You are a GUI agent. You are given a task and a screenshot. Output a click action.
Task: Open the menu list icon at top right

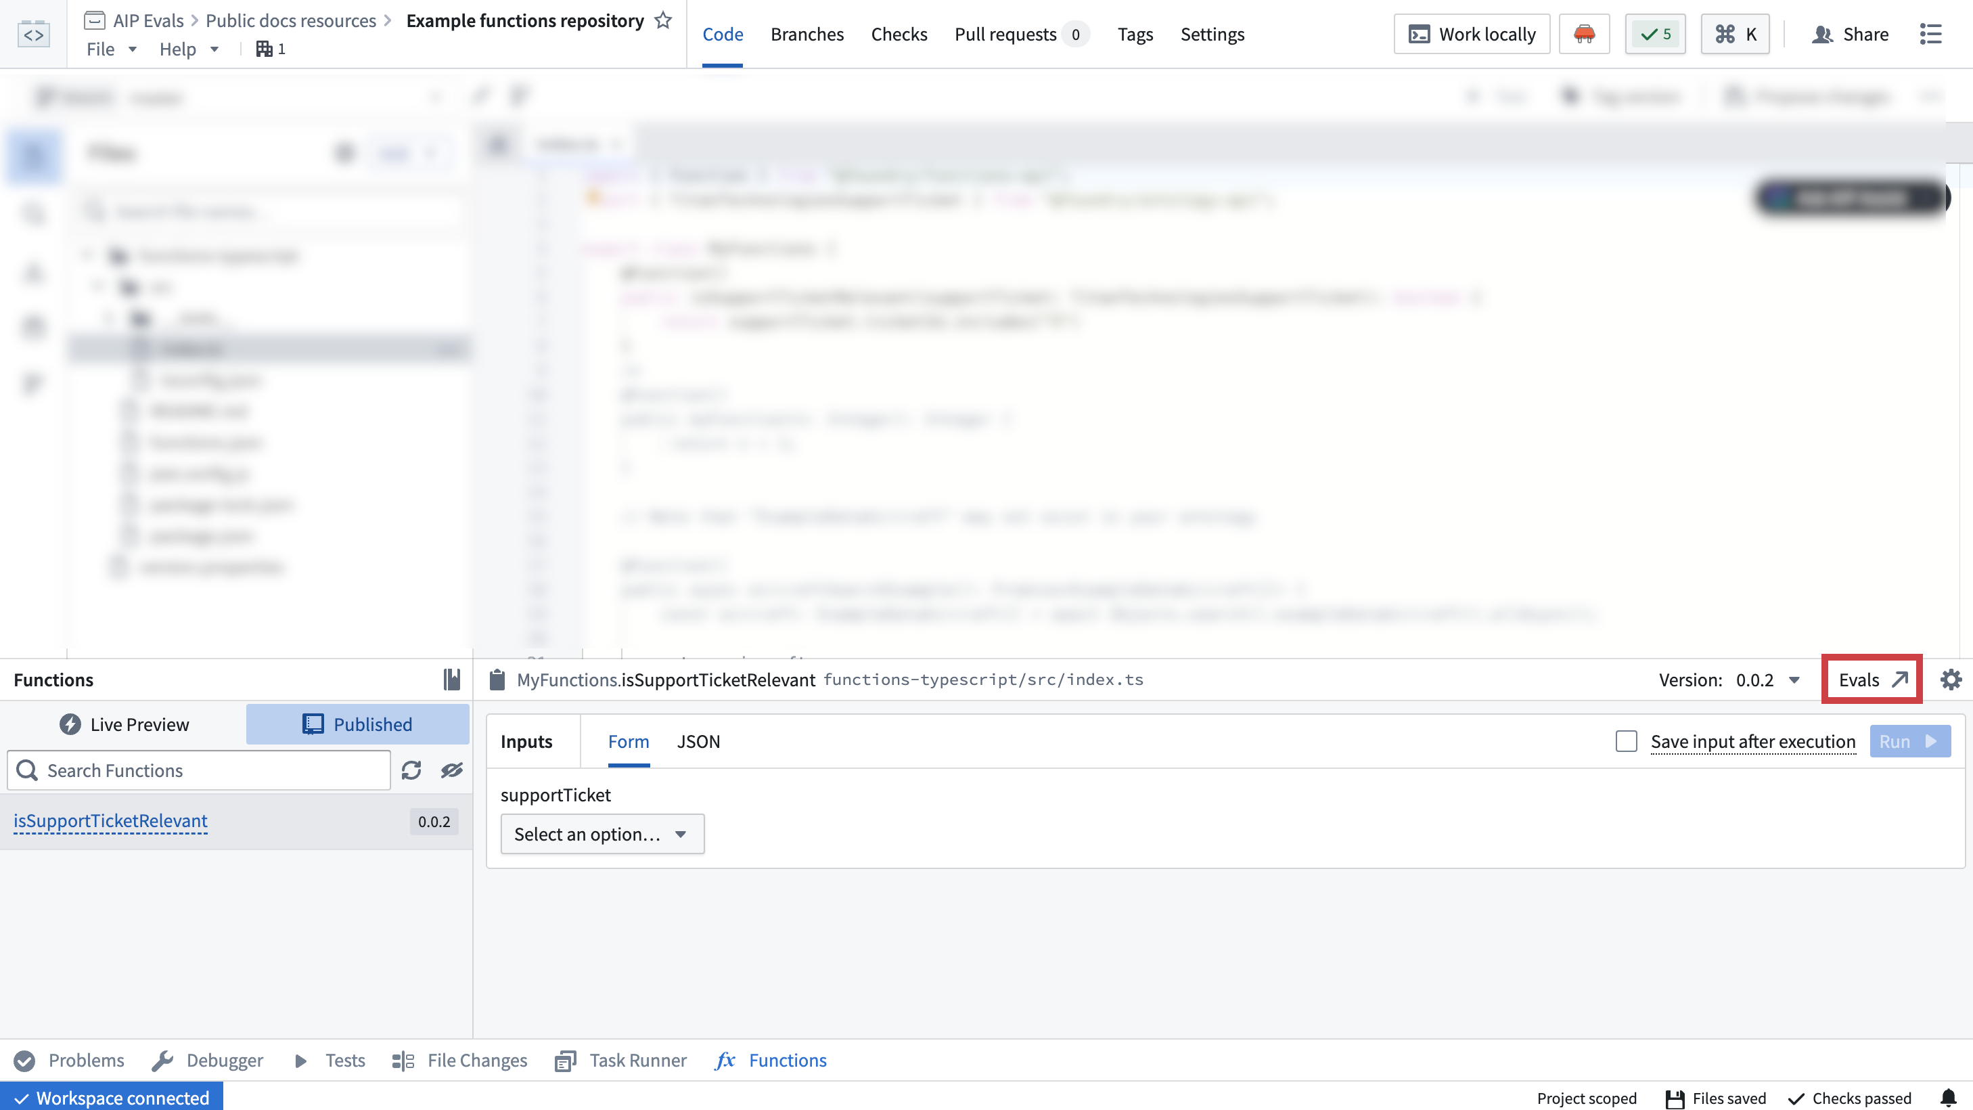(1930, 34)
